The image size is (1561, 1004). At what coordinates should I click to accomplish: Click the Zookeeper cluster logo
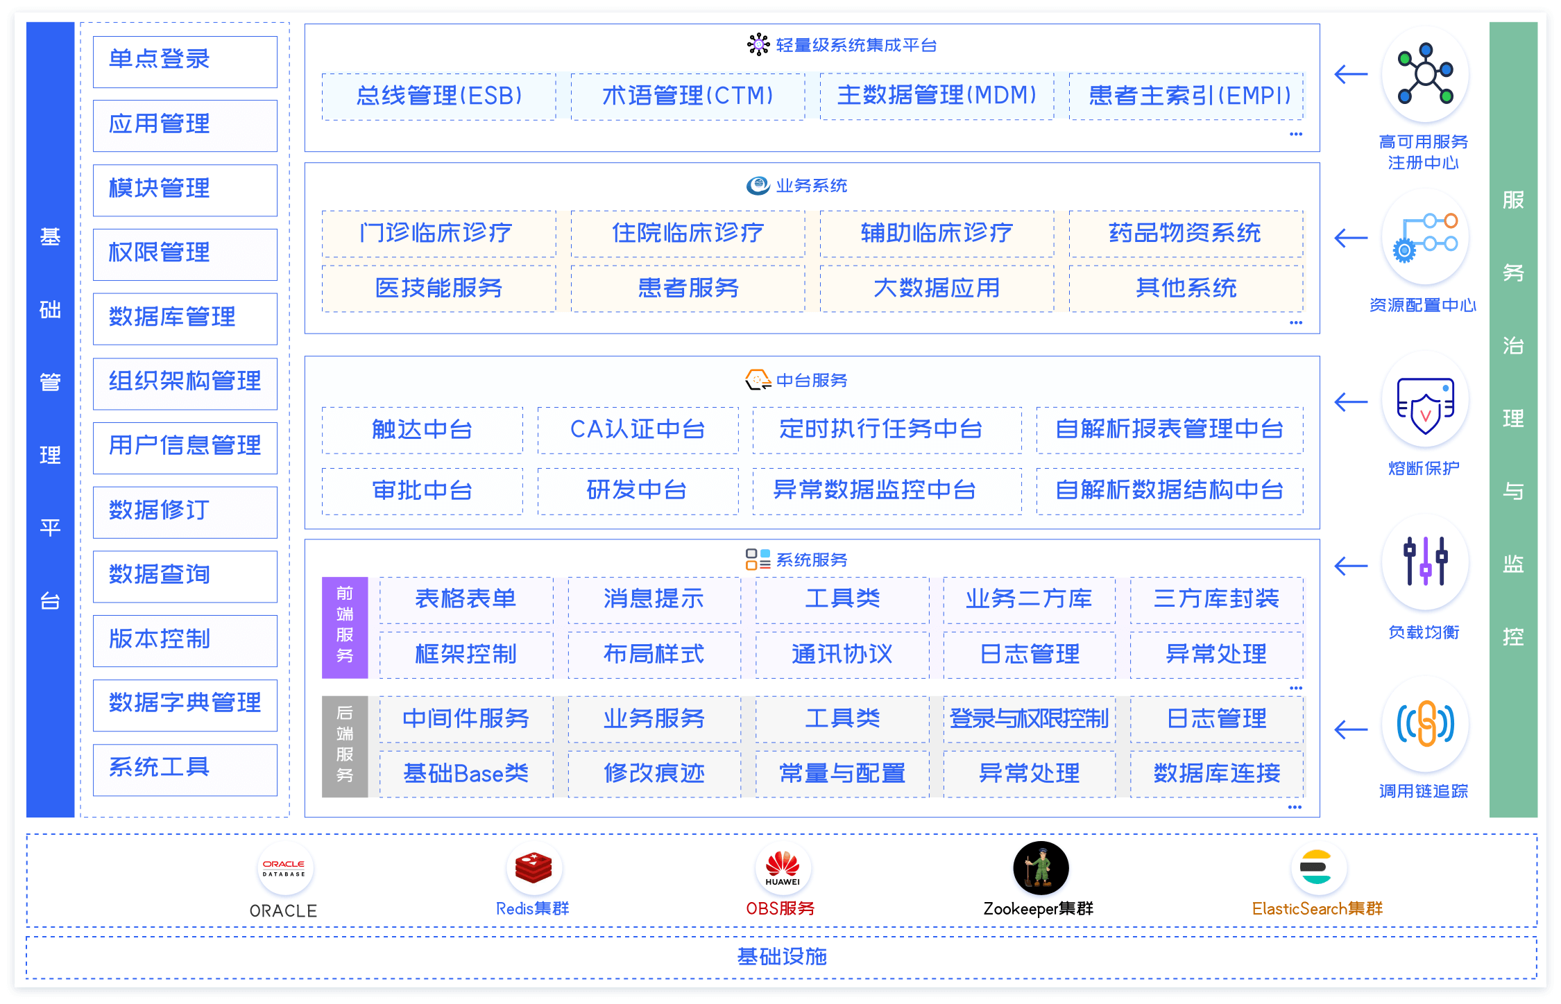pos(1041,867)
